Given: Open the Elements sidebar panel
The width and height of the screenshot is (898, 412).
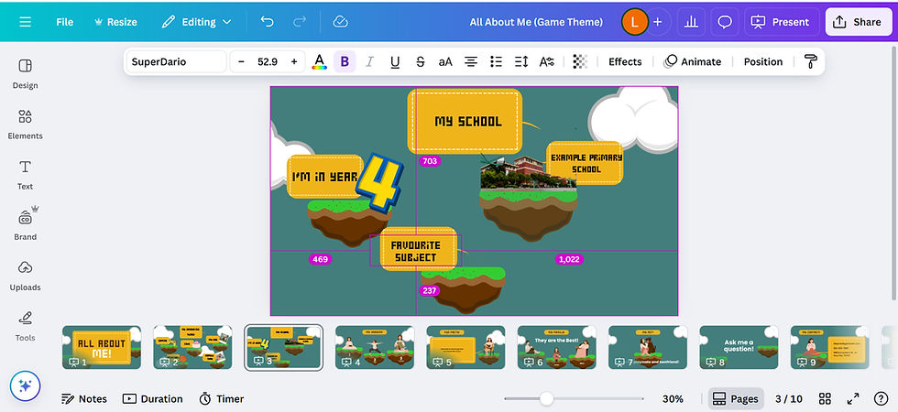Looking at the screenshot, I should [26, 125].
